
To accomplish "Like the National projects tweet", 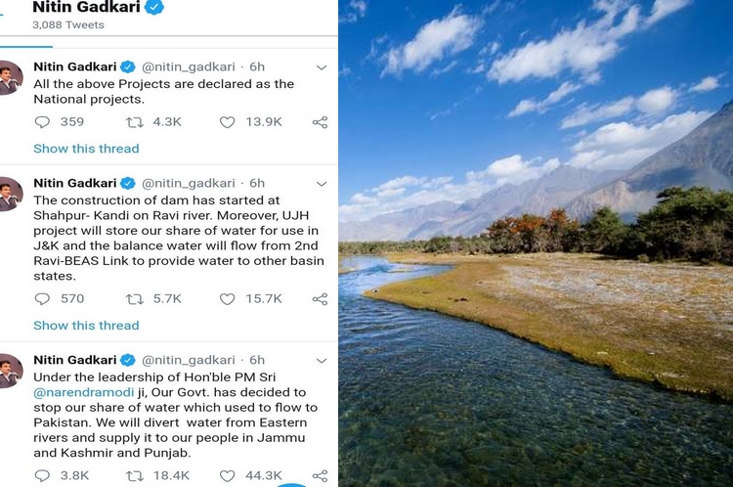I will click(x=227, y=122).
